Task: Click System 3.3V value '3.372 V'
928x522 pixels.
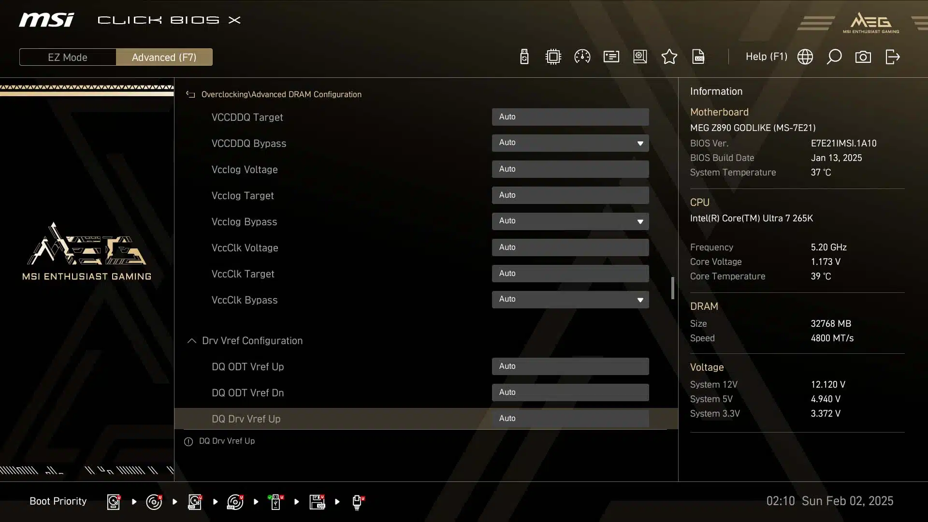Action: [x=826, y=414]
